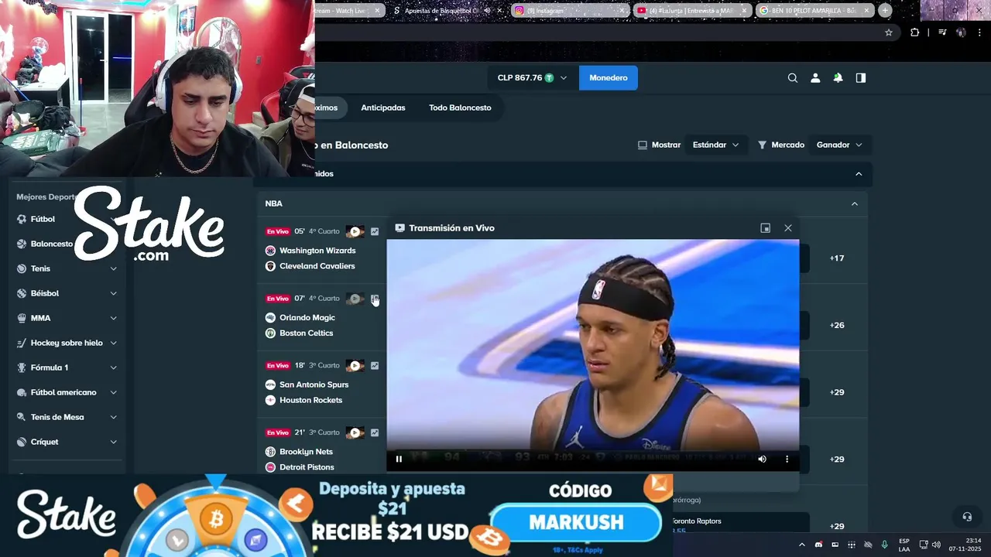
Task: Open the Boston Celtics match
Action: coord(306,333)
